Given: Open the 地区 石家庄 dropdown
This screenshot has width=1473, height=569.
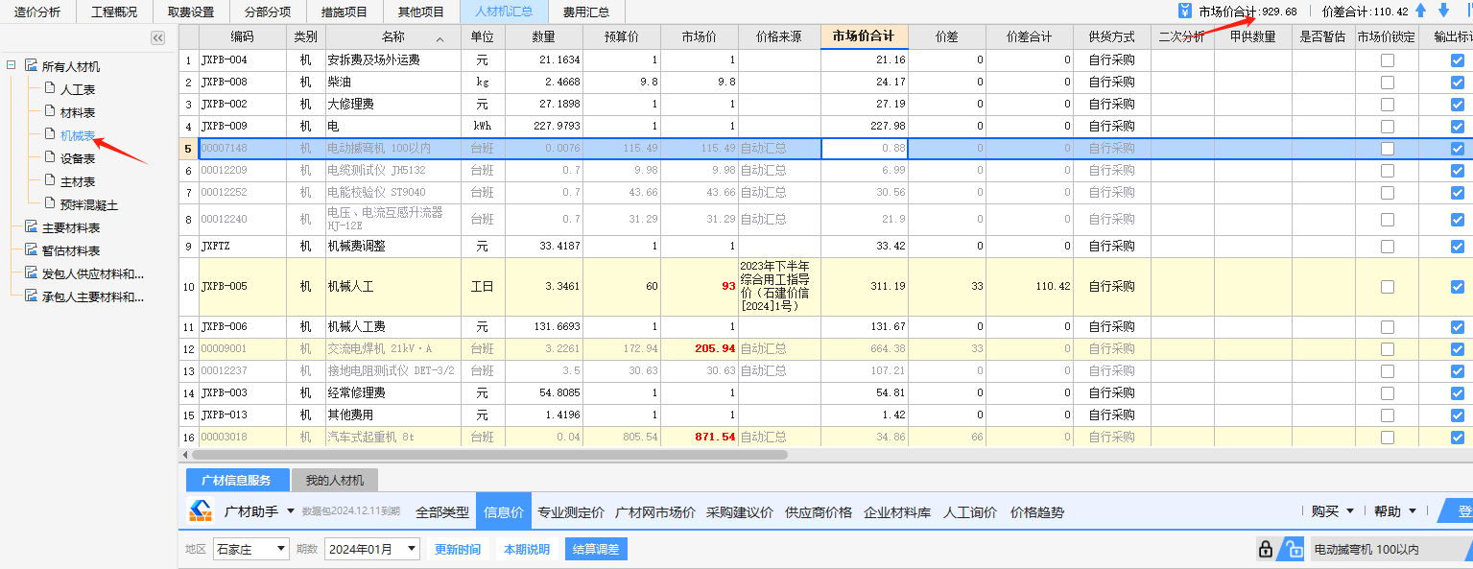Looking at the screenshot, I should [x=251, y=549].
